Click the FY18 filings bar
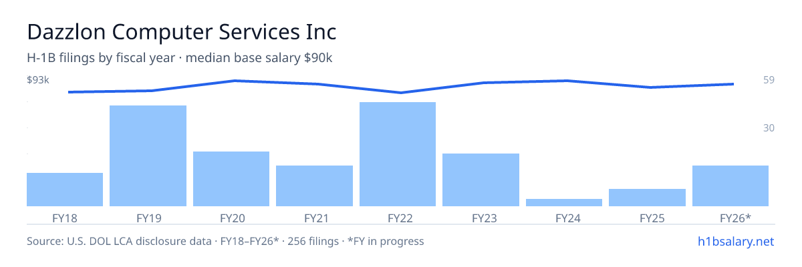Viewport: 802px width, 267px height. pyautogui.click(x=65, y=190)
